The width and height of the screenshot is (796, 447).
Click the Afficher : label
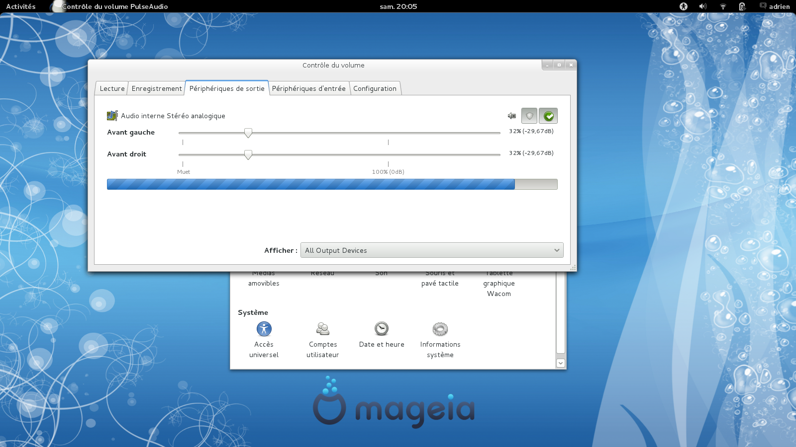[x=281, y=250]
